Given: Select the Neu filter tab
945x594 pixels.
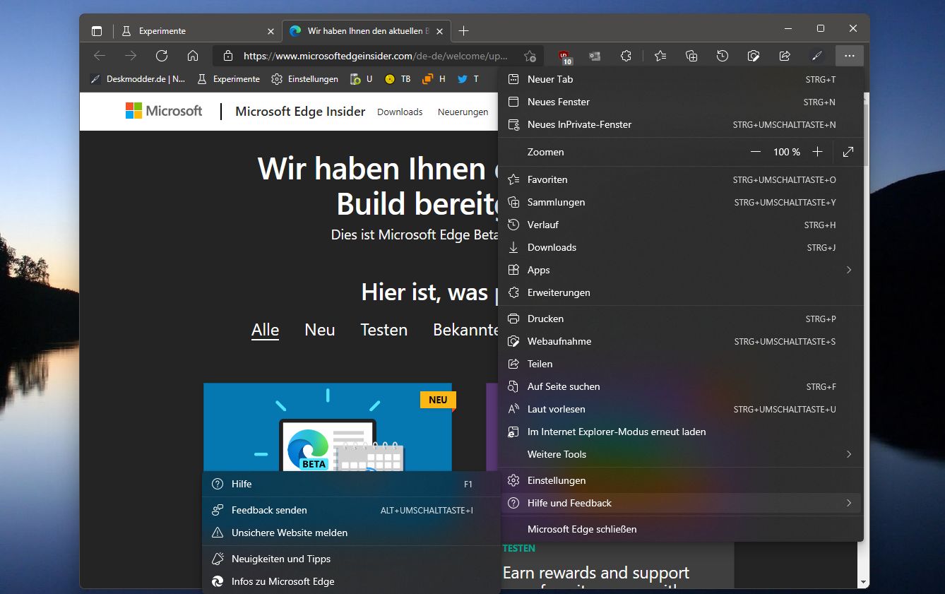Looking at the screenshot, I should point(320,331).
